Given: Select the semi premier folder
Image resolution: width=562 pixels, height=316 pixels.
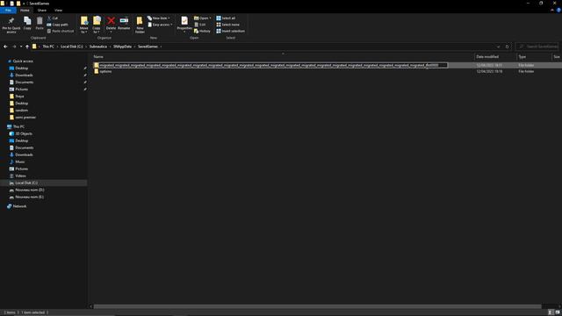Looking at the screenshot, I should (x=25, y=117).
